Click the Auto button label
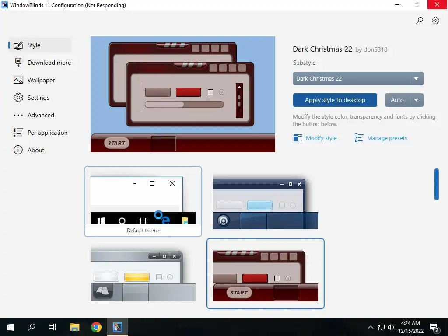The image size is (448, 336). [x=397, y=100]
